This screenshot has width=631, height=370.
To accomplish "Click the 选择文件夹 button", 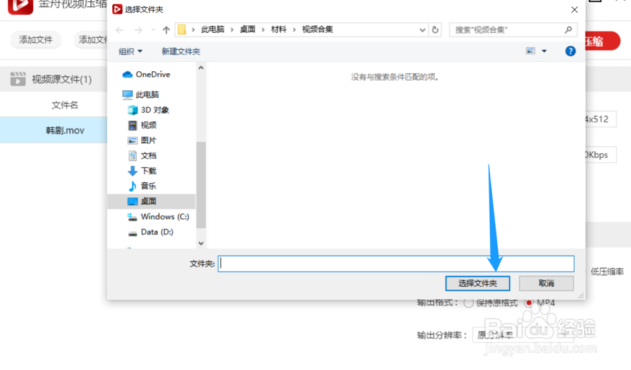I will (477, 283).
